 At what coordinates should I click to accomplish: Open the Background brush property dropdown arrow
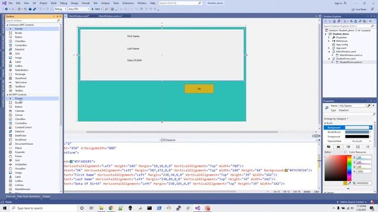(x=370, y=127)
